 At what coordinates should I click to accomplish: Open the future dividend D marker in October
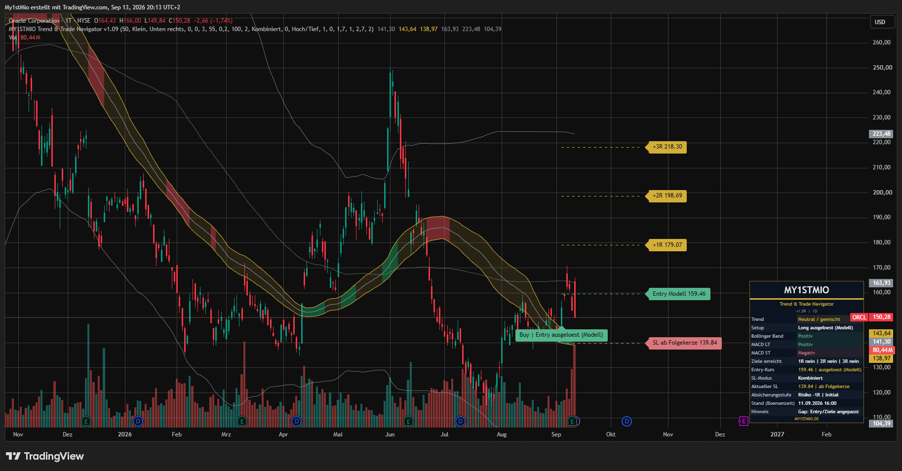click(x=627, y=421)
